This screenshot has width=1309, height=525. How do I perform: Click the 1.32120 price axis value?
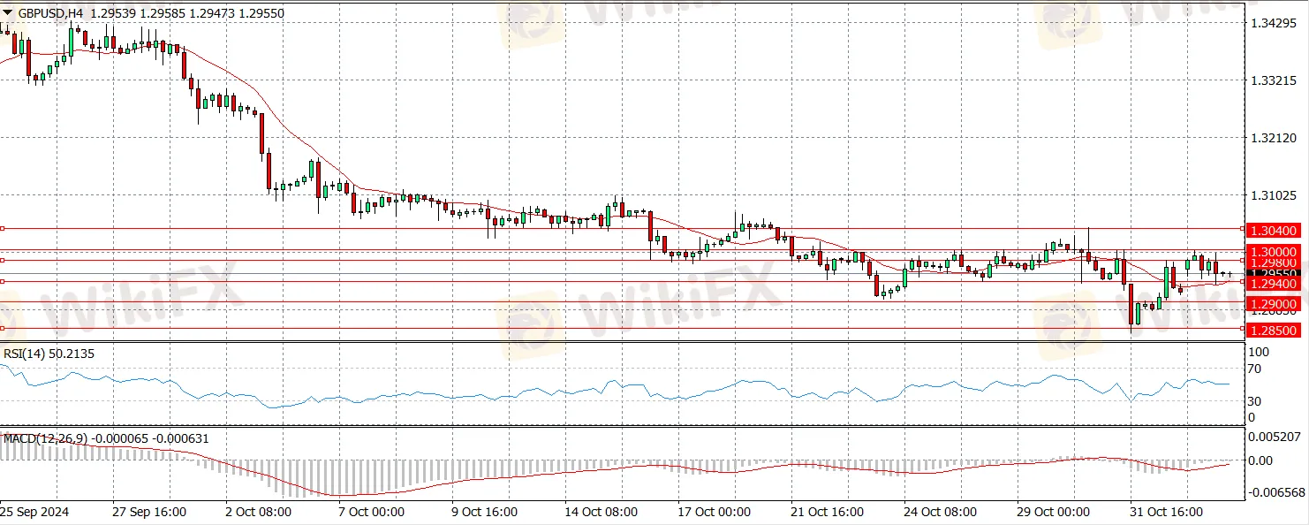coord(1273,138)
